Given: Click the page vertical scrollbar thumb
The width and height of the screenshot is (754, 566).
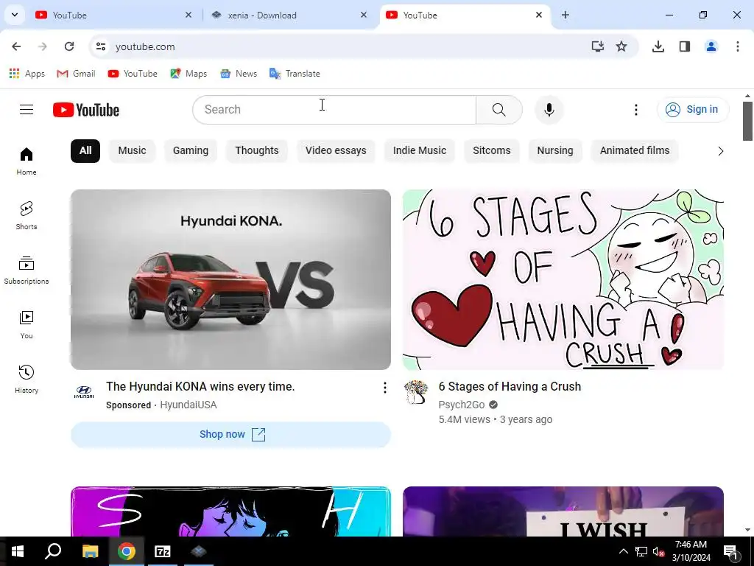Looking at the screenshot, I should pos(747,122).
